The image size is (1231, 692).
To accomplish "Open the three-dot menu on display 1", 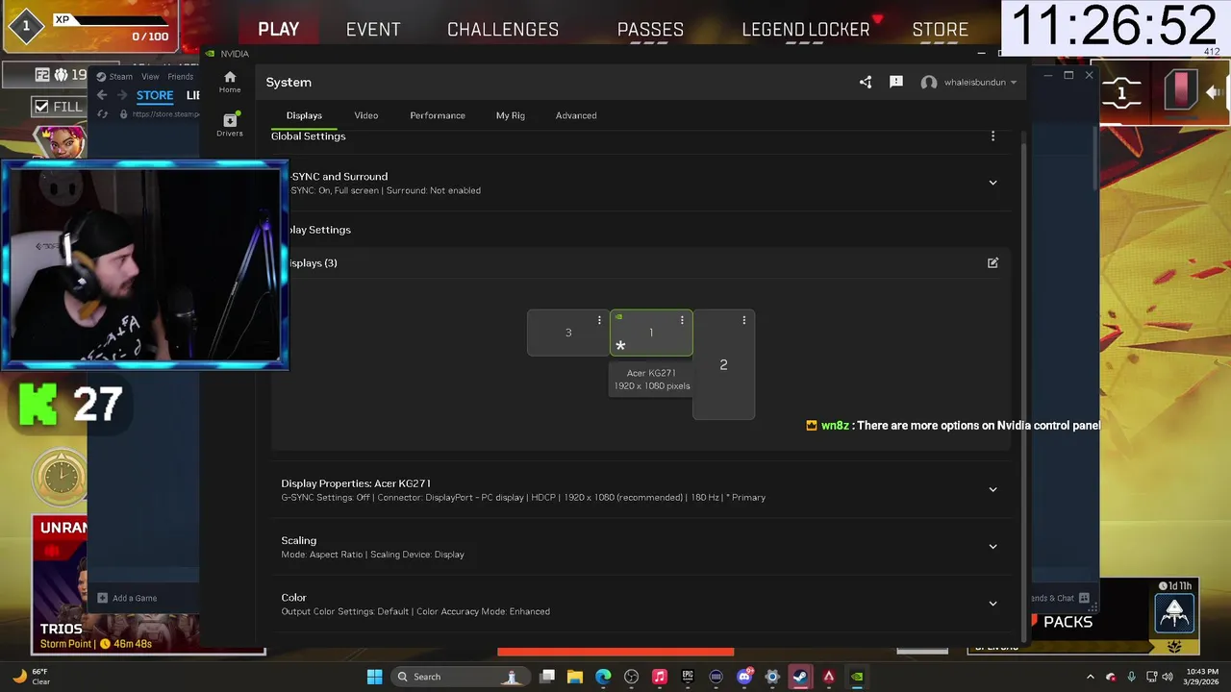I will click(x=682, y=320).
